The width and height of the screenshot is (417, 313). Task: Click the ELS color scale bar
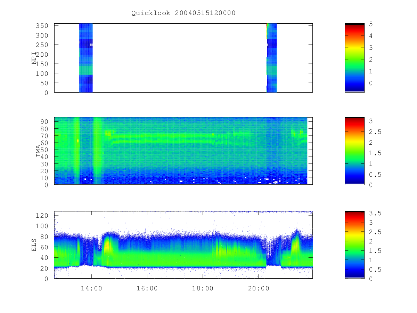(354, 244)
